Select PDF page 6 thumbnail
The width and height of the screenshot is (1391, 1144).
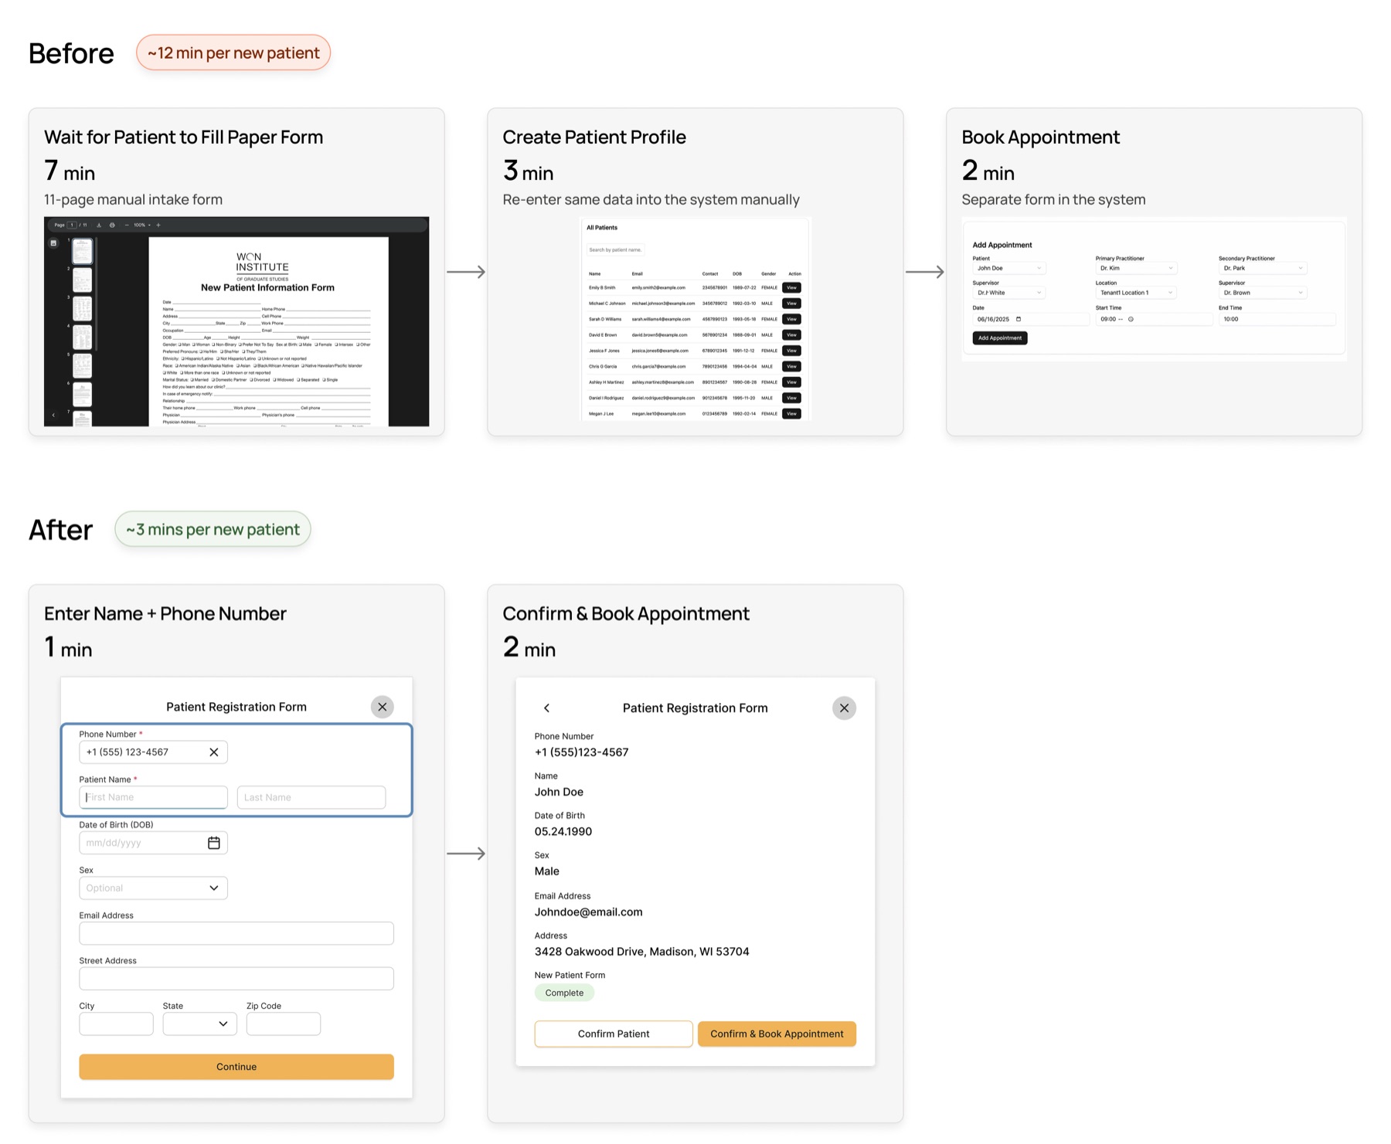tap(82, 394)
